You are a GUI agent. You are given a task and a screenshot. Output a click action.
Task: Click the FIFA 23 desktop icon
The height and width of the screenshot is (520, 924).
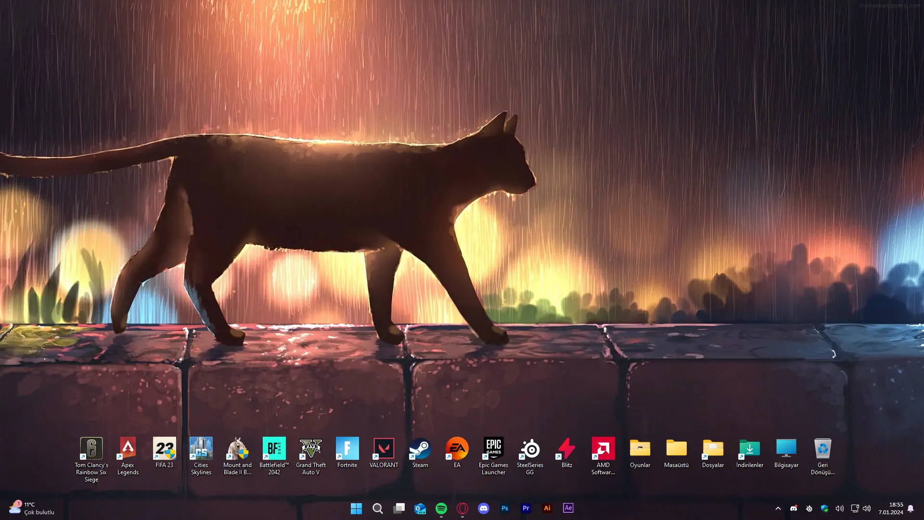[x=165, y=452]
